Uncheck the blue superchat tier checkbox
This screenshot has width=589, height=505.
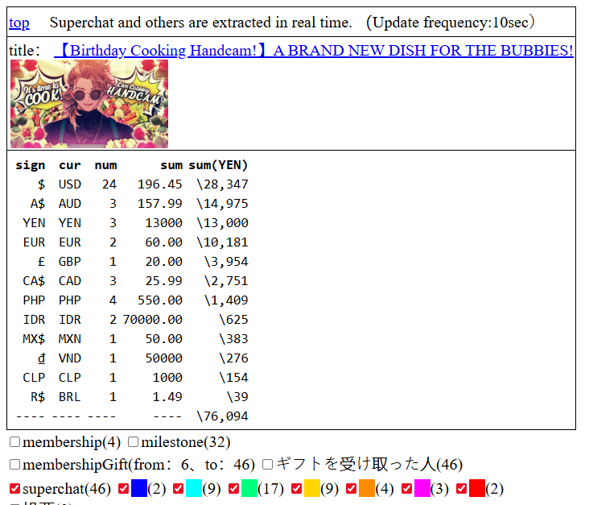(123, 488)
